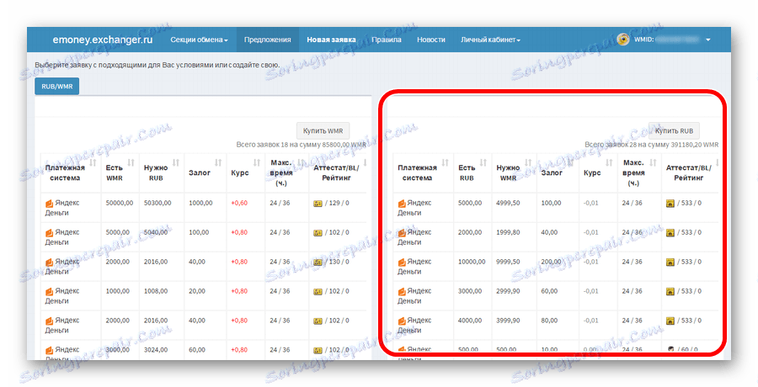
Task: Click attestat icon in the 3999,90 row
Action: pyautogui.click(x=670, y=321)
